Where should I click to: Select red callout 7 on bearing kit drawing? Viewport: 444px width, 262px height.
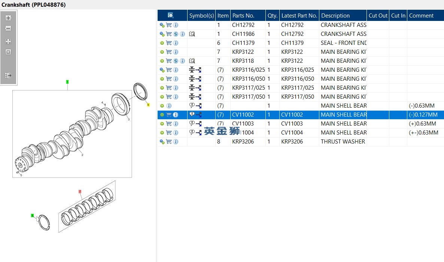coord(80,192)
